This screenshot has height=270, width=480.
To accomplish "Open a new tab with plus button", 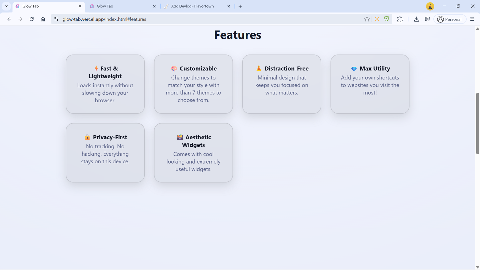I will tap(240, 6).
